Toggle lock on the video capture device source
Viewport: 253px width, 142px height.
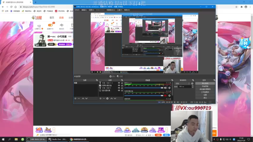122,85
